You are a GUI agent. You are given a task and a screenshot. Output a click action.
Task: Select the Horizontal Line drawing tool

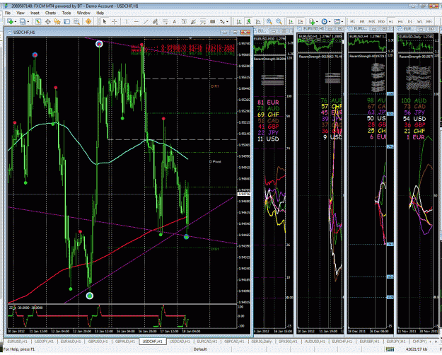click(136, 21)
